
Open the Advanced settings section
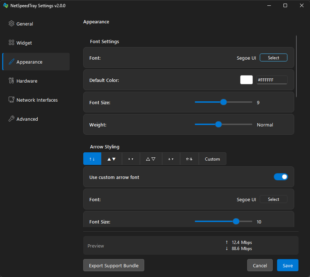(36, 119)
